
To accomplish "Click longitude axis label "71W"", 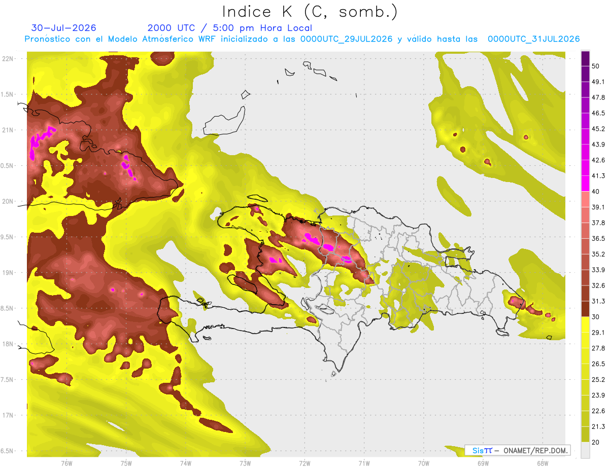I will click(x=364, y=463).
